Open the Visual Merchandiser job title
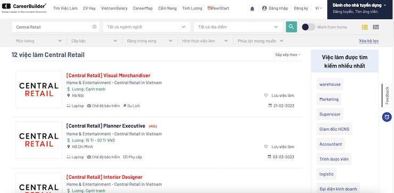The height and width of the screenshot is (193, 394). (x=108, y=75)
